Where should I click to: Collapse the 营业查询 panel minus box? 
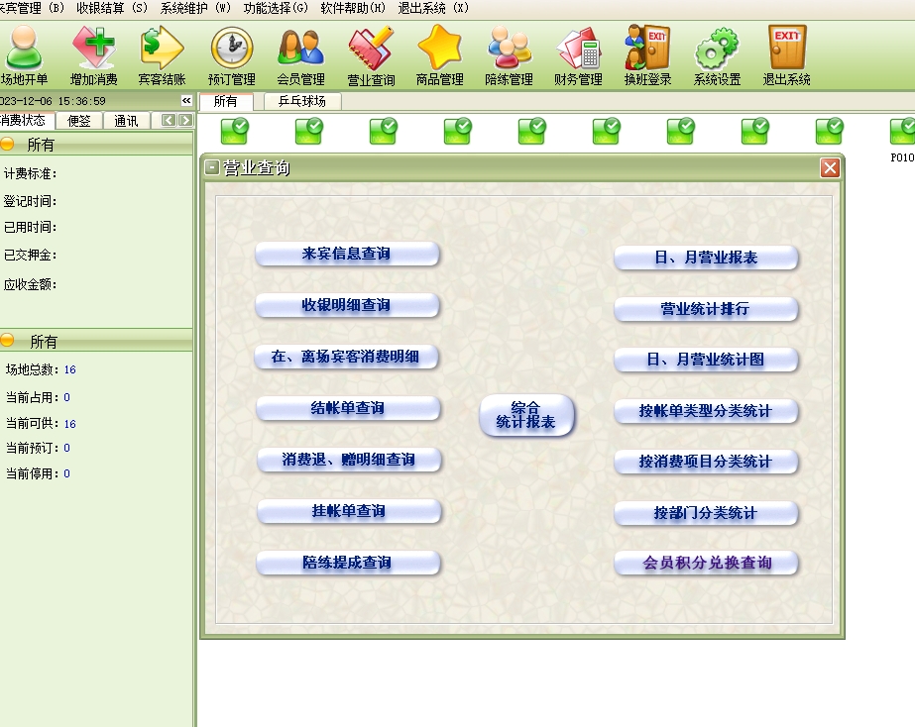click(x=212, y=168)
